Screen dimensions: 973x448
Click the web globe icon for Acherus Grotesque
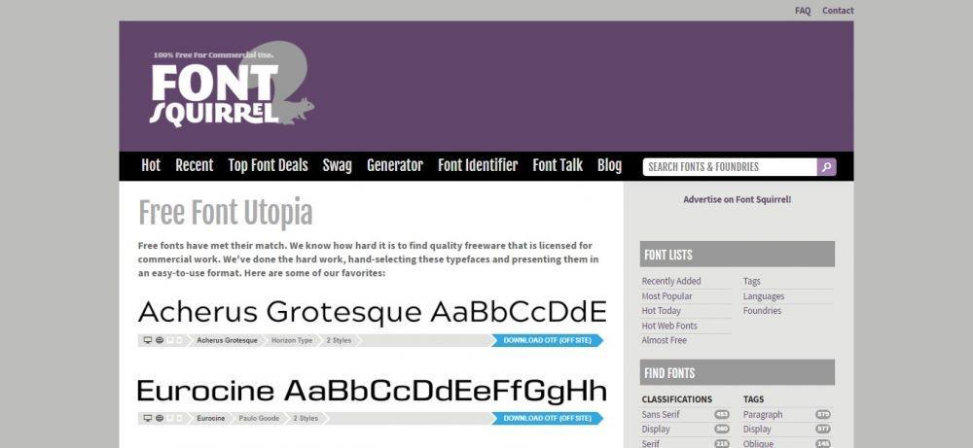159,340
